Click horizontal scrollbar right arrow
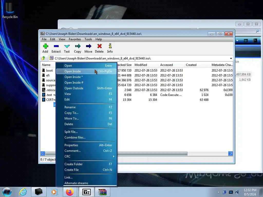Screen dimensions: 263x197 pyautogui.click(x=230, y=153)
